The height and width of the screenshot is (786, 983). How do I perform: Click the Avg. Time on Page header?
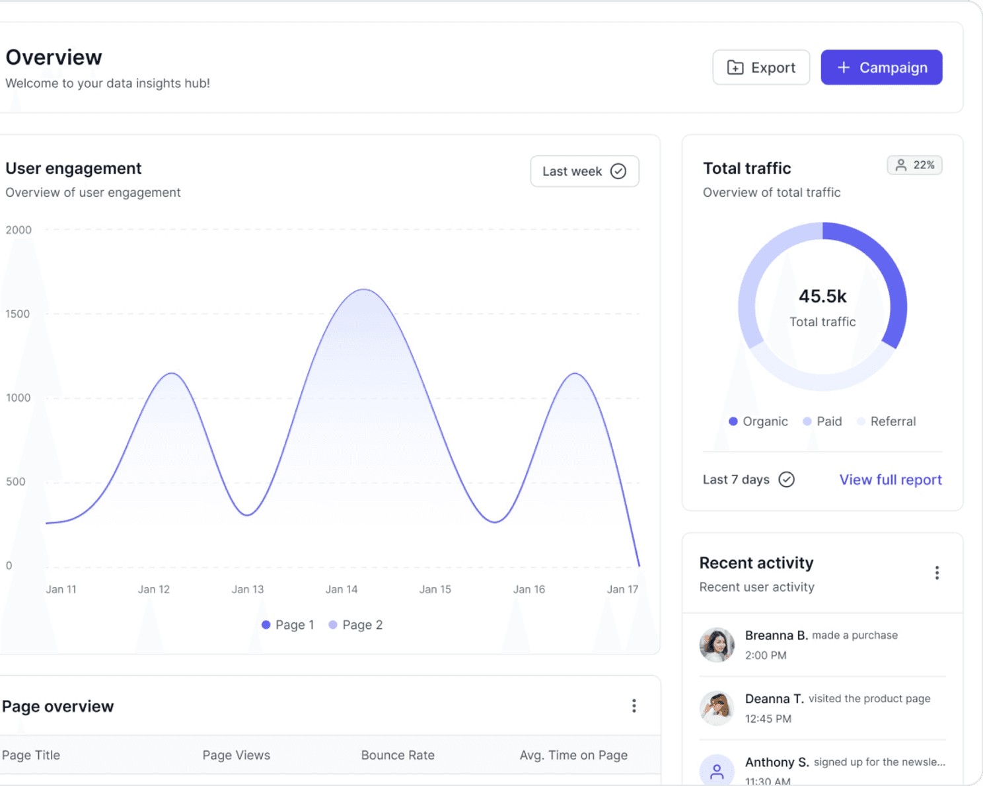573,755
